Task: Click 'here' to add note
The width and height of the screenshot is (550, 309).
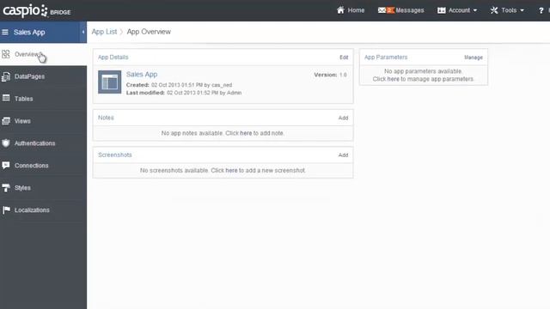Action: tap(246, 133)
